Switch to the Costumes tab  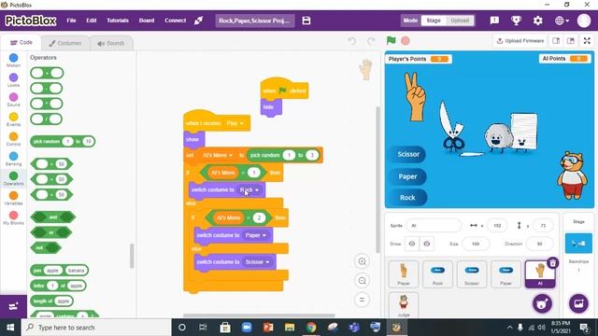[65, 43]
